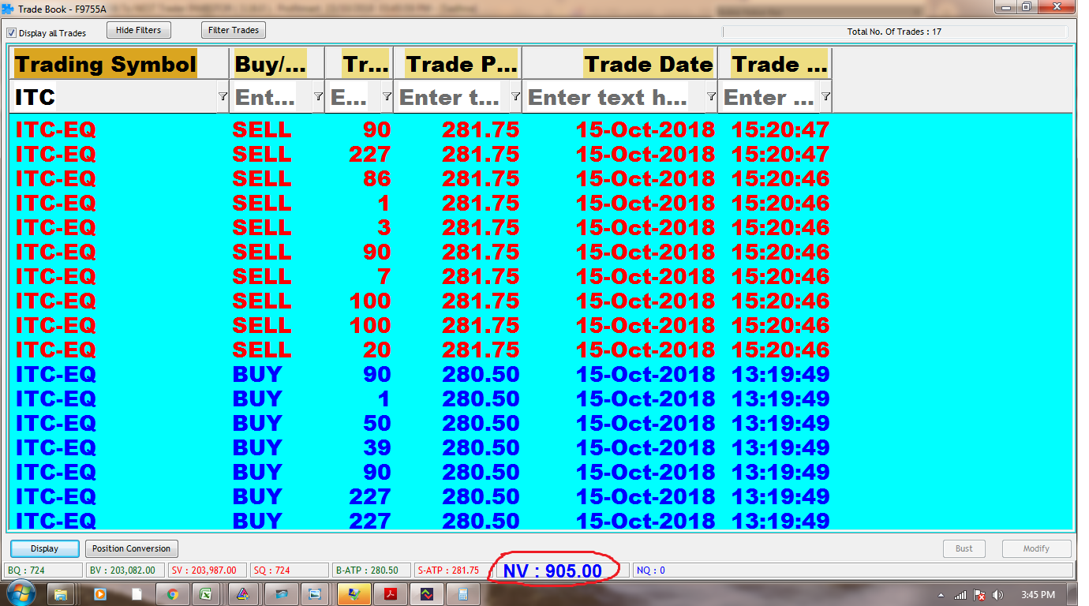The width and height of the screenshot is (1089, 606).
Task: Switch to the active trading terminal taskbar icon
Action: tap(354, 594)
